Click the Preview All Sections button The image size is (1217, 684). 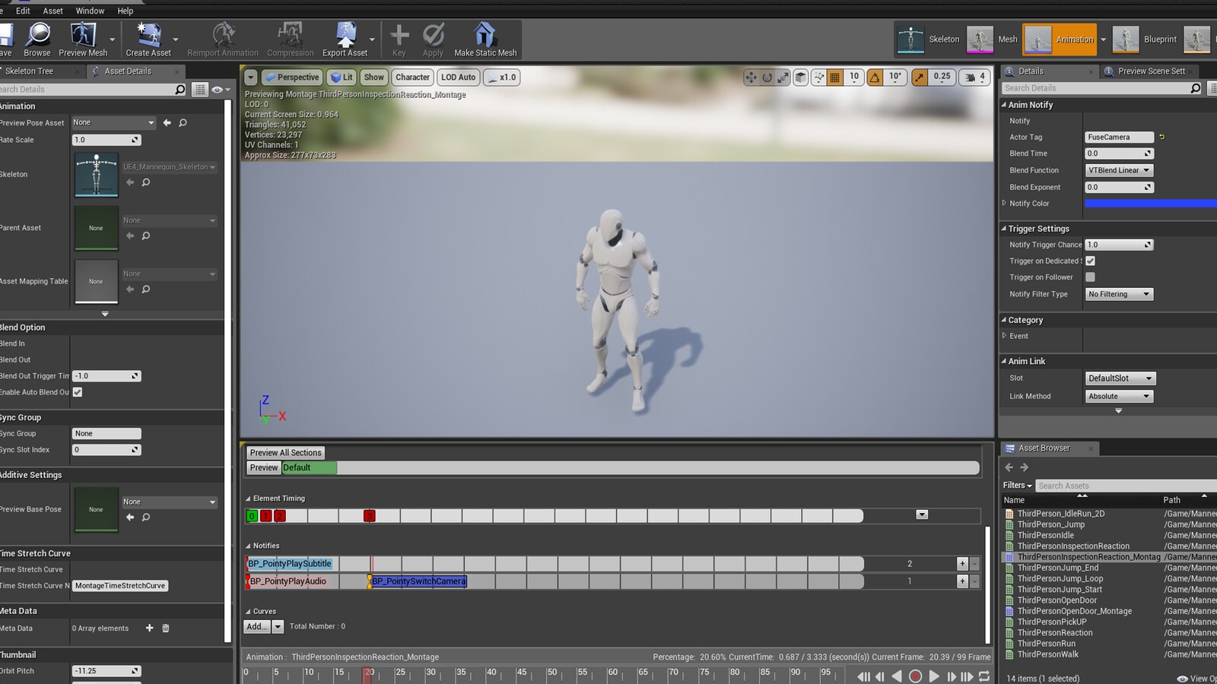tap(285, 452)
